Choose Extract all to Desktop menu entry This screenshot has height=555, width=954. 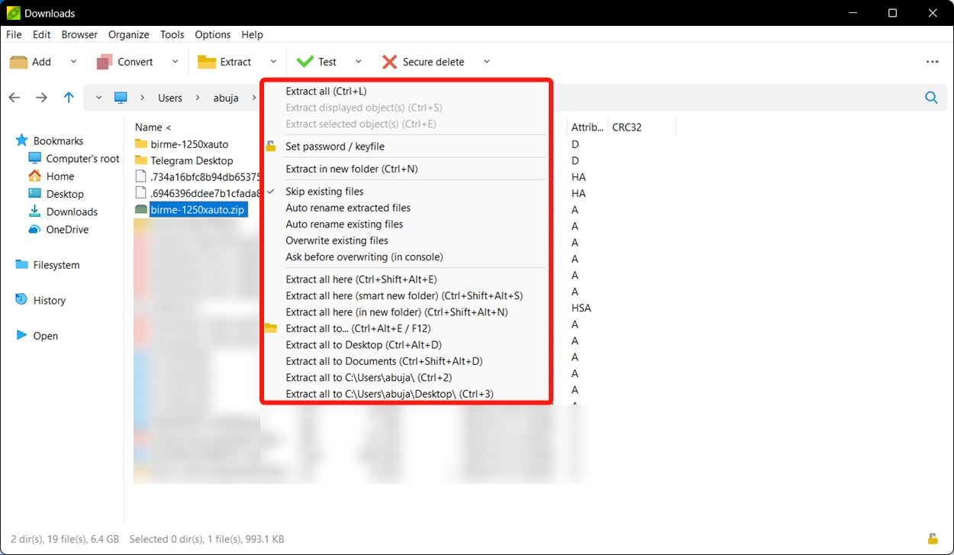click(363, 345)
